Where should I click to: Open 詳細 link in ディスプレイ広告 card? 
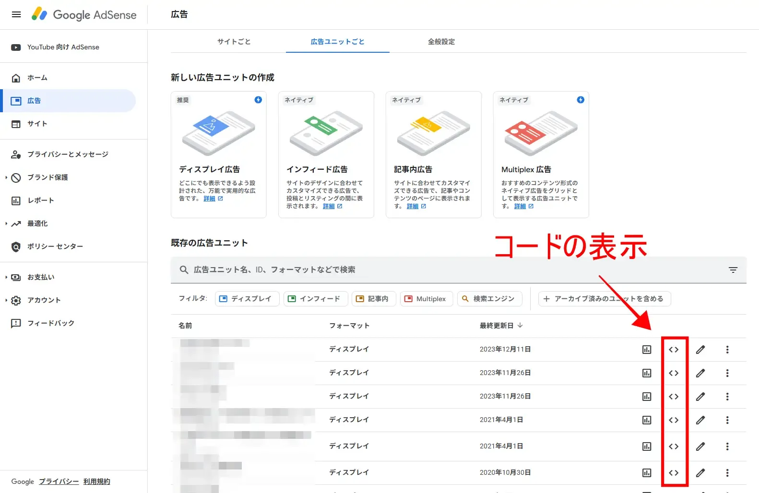[x=209, y=199]
